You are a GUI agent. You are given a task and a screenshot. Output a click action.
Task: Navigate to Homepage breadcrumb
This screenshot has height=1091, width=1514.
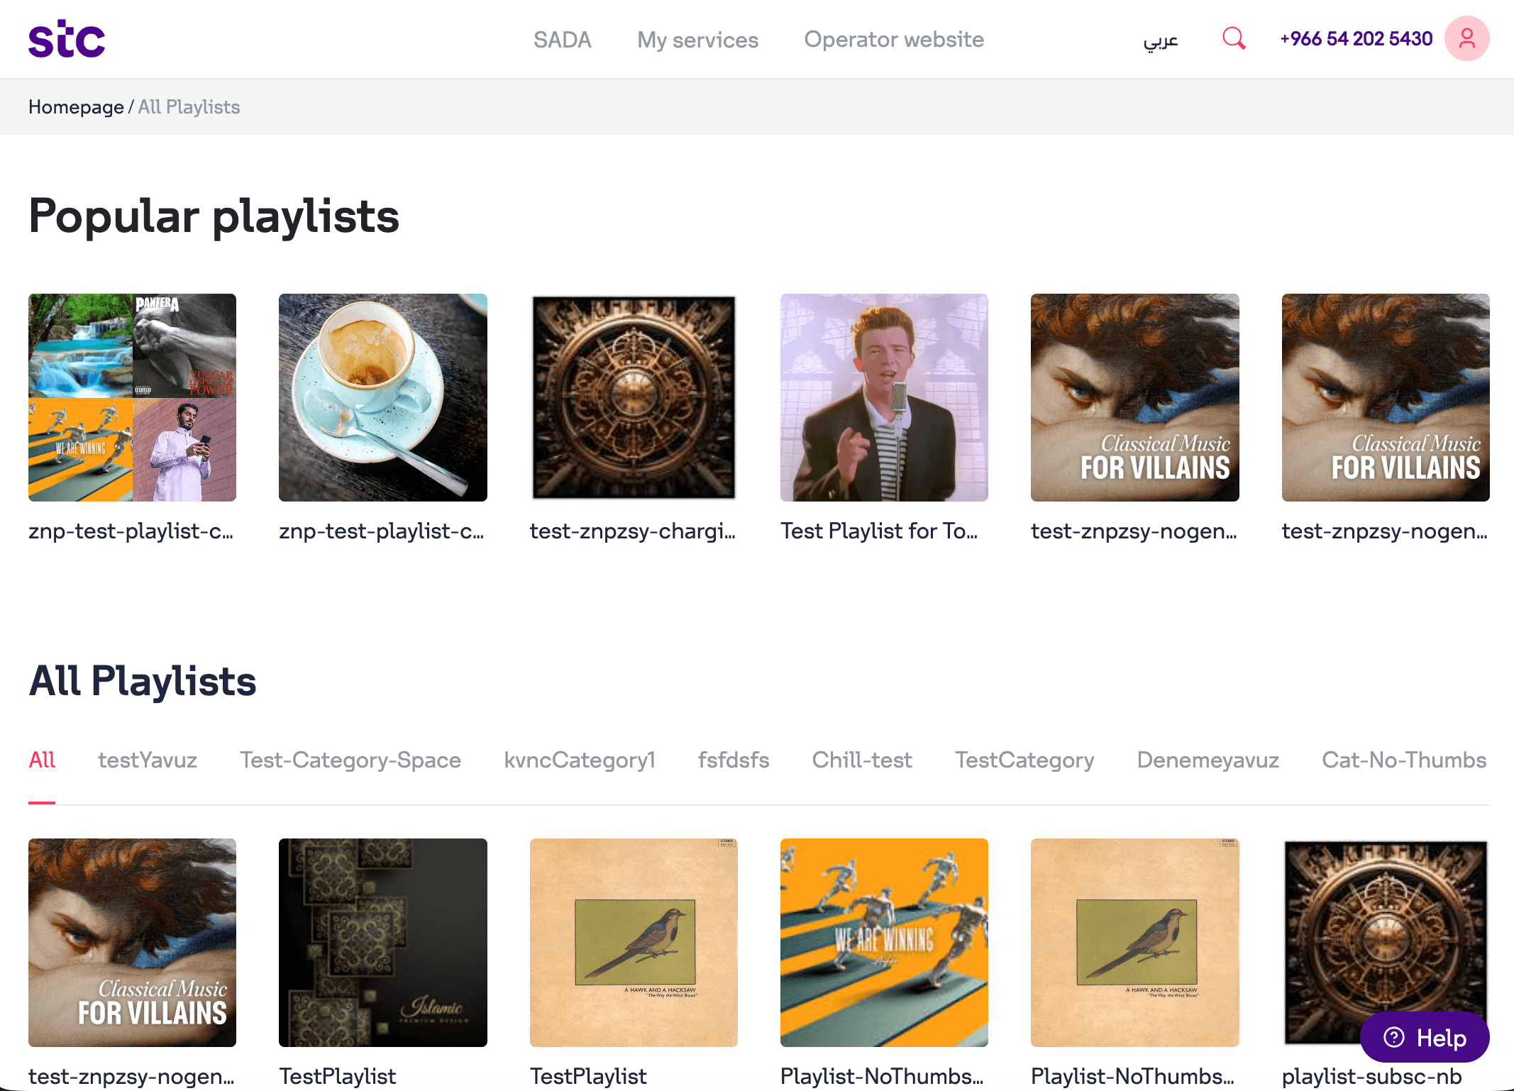pyautogui.click(x=76, y=107)
